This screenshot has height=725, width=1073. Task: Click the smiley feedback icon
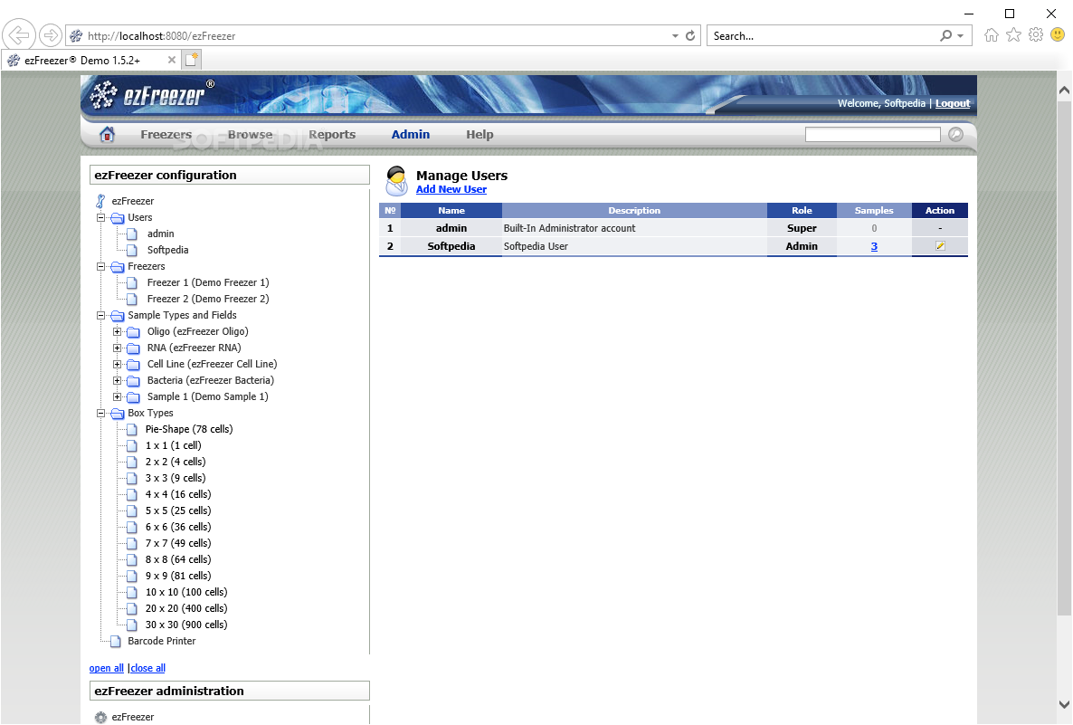(1058, 35)
